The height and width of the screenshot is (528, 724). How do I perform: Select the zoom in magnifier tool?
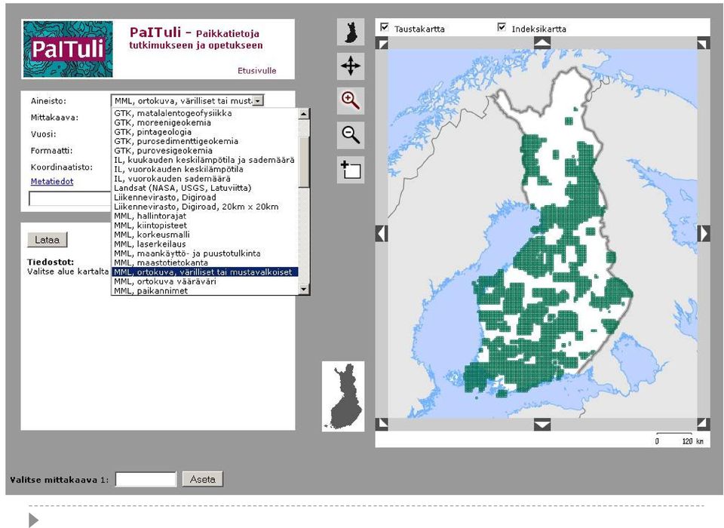[351, 101]
